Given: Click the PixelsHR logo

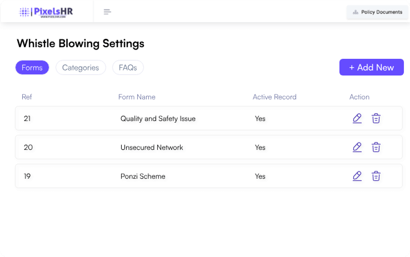Looking at the screenshot, I should [46, 12].
